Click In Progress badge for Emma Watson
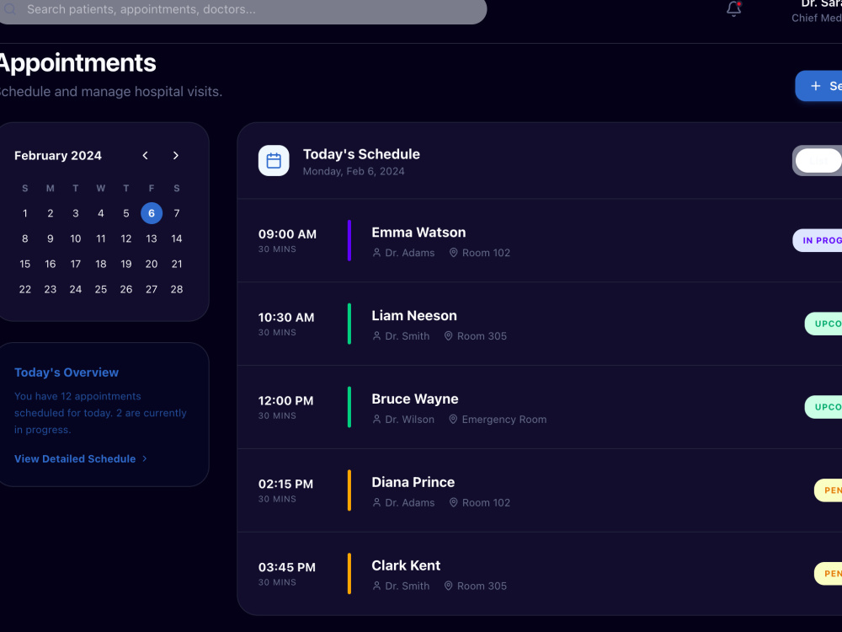Screen dimensions: 842x632 pyautogui.click(x=818, y=241)
